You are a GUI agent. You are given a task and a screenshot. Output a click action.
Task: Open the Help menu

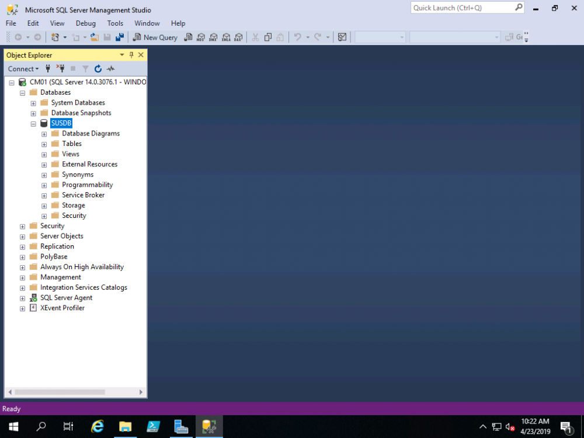[x=178, y=23]
